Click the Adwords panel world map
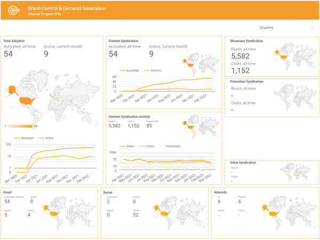This screenshot has width=320, height=240. [x=287, y=213]
